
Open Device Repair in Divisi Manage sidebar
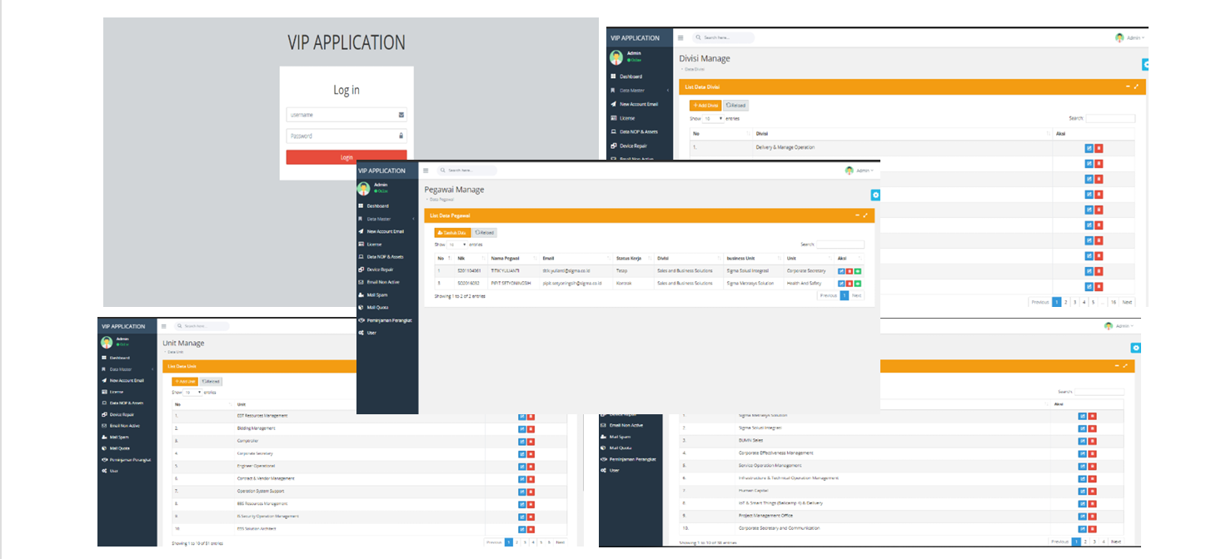click(x=633, y=146)
